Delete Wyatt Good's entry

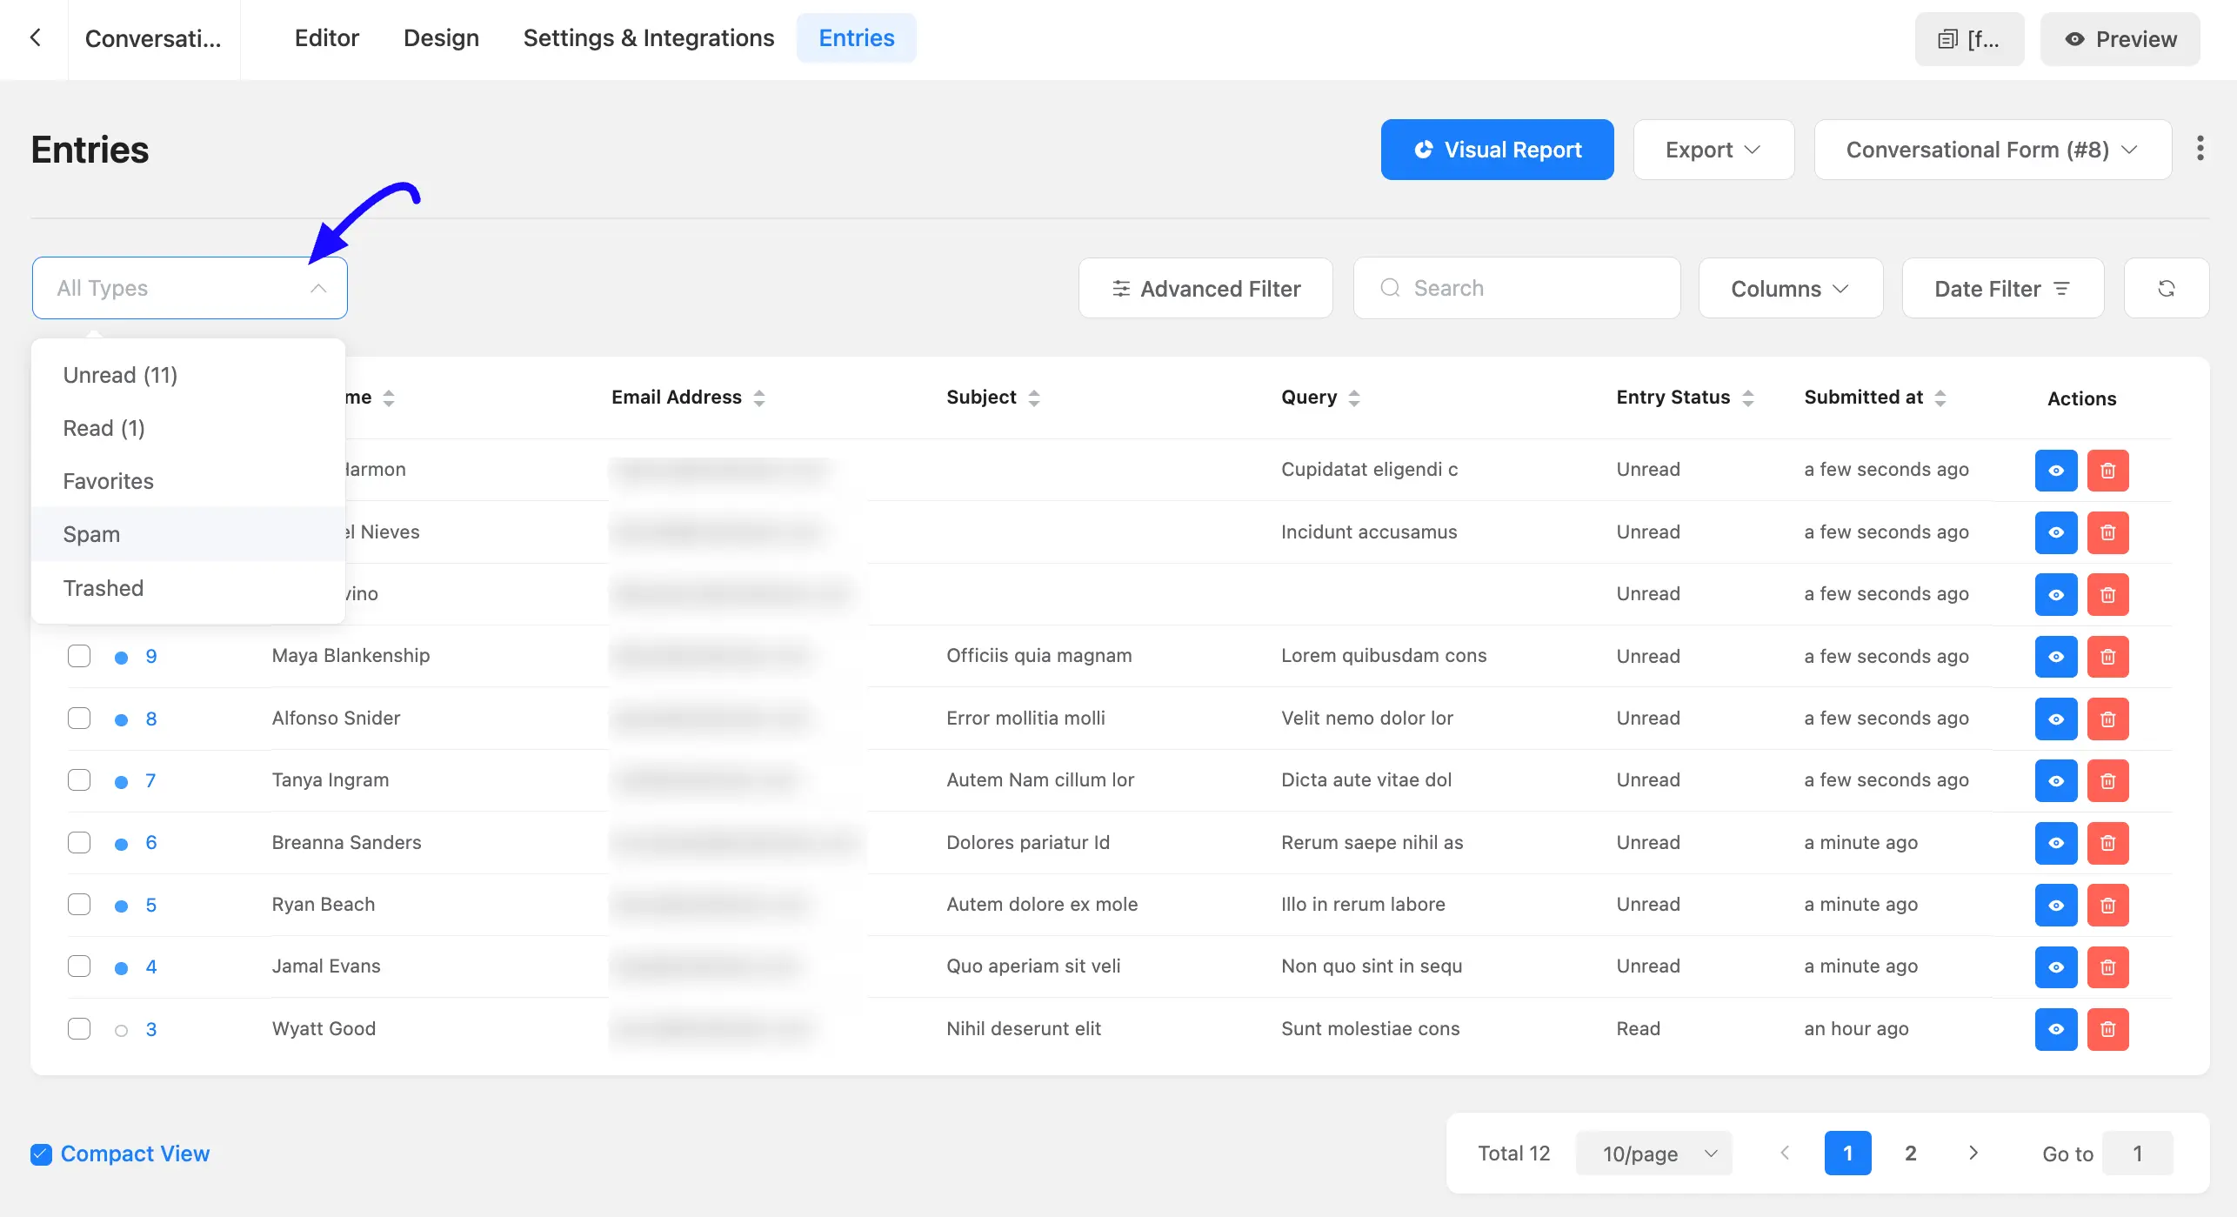2107,1029
